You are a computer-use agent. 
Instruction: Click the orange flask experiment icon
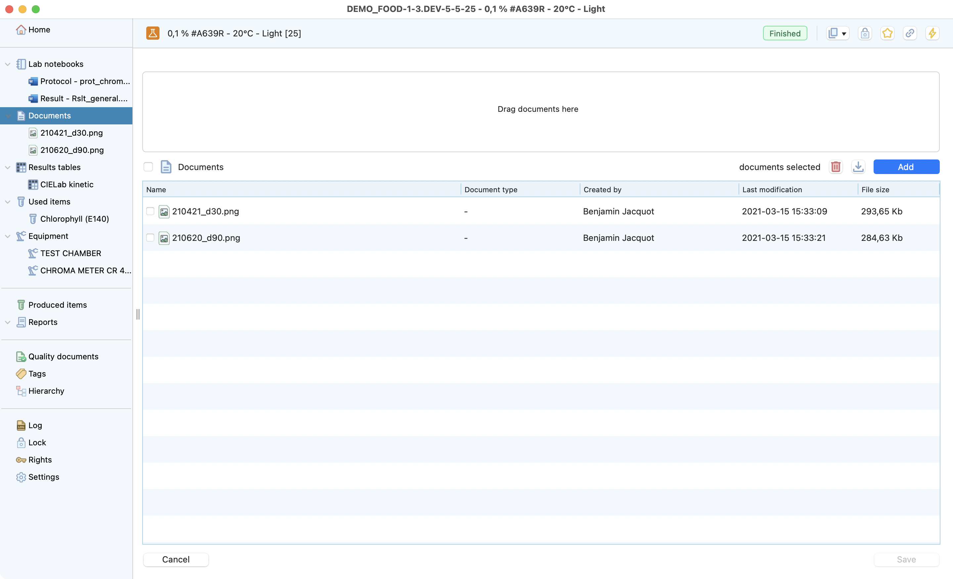[x=153, y=33]
